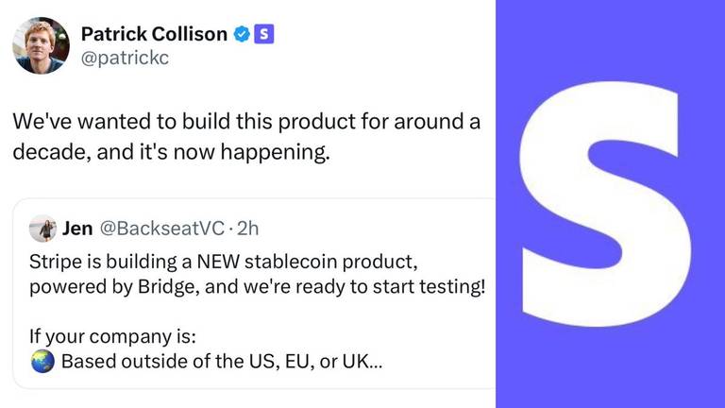Screen dimensions: 725x408
Task: Click the blue verified checkmark badge
Action: 242,34
